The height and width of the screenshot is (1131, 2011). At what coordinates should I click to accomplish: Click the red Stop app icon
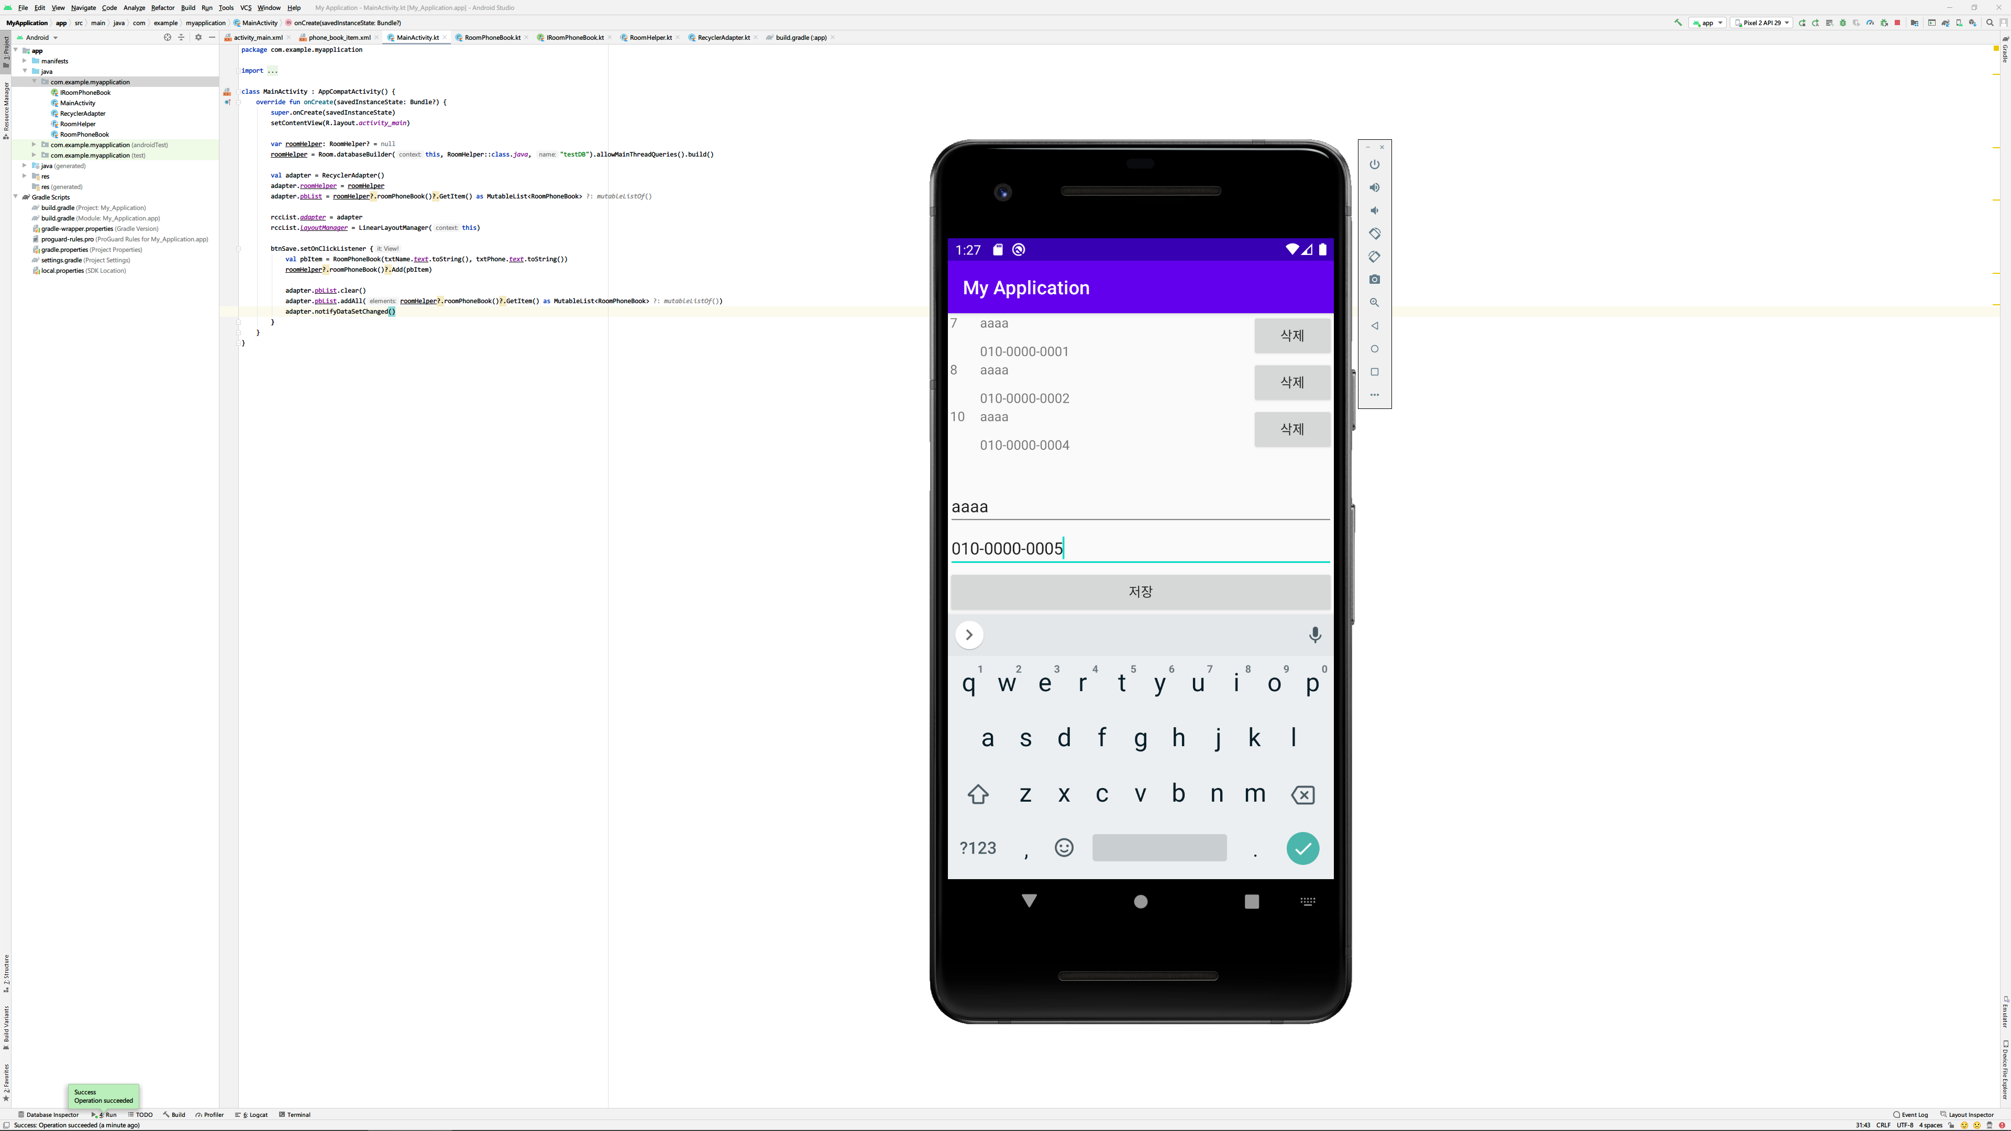[1897, 23]
